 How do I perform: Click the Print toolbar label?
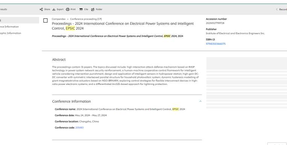[x=73, y=9]
